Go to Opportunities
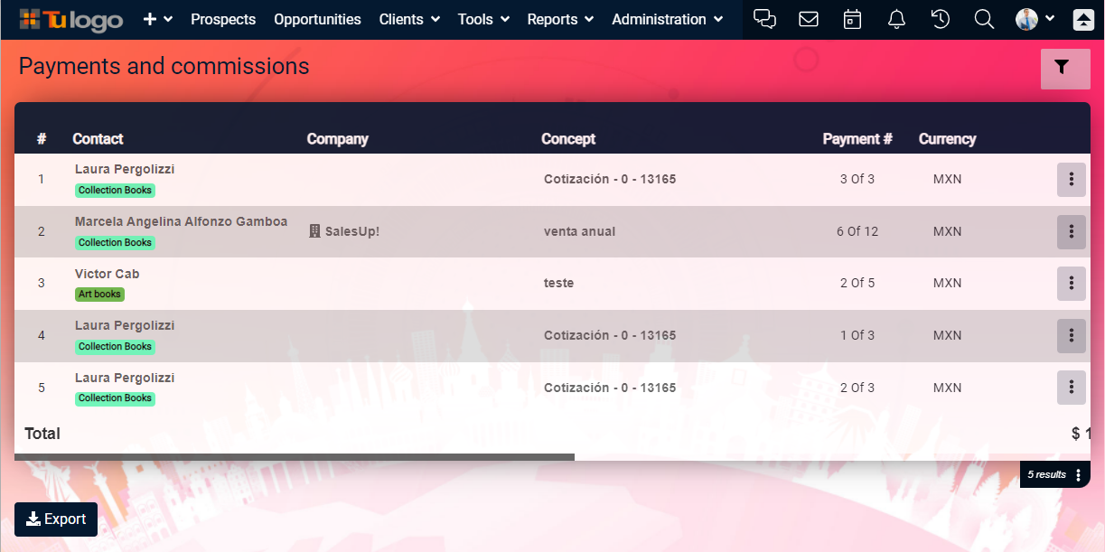 coord(317,19)
